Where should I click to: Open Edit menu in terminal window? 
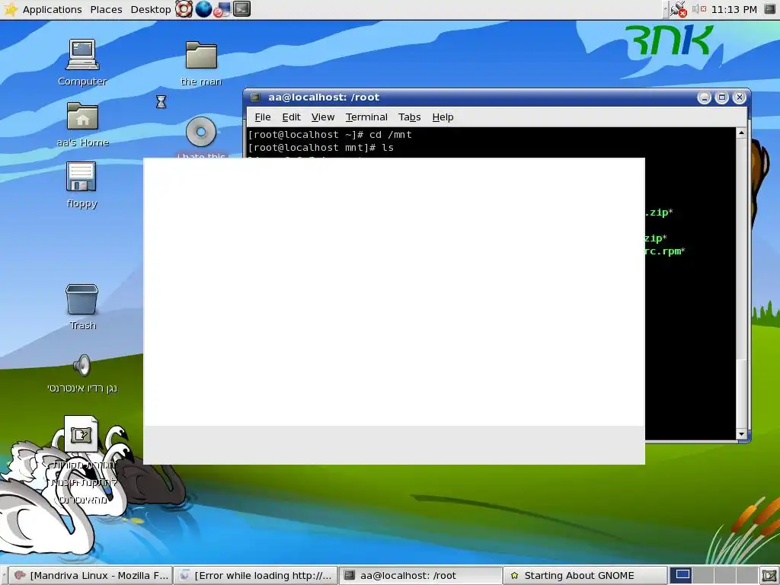click(291, 117)
